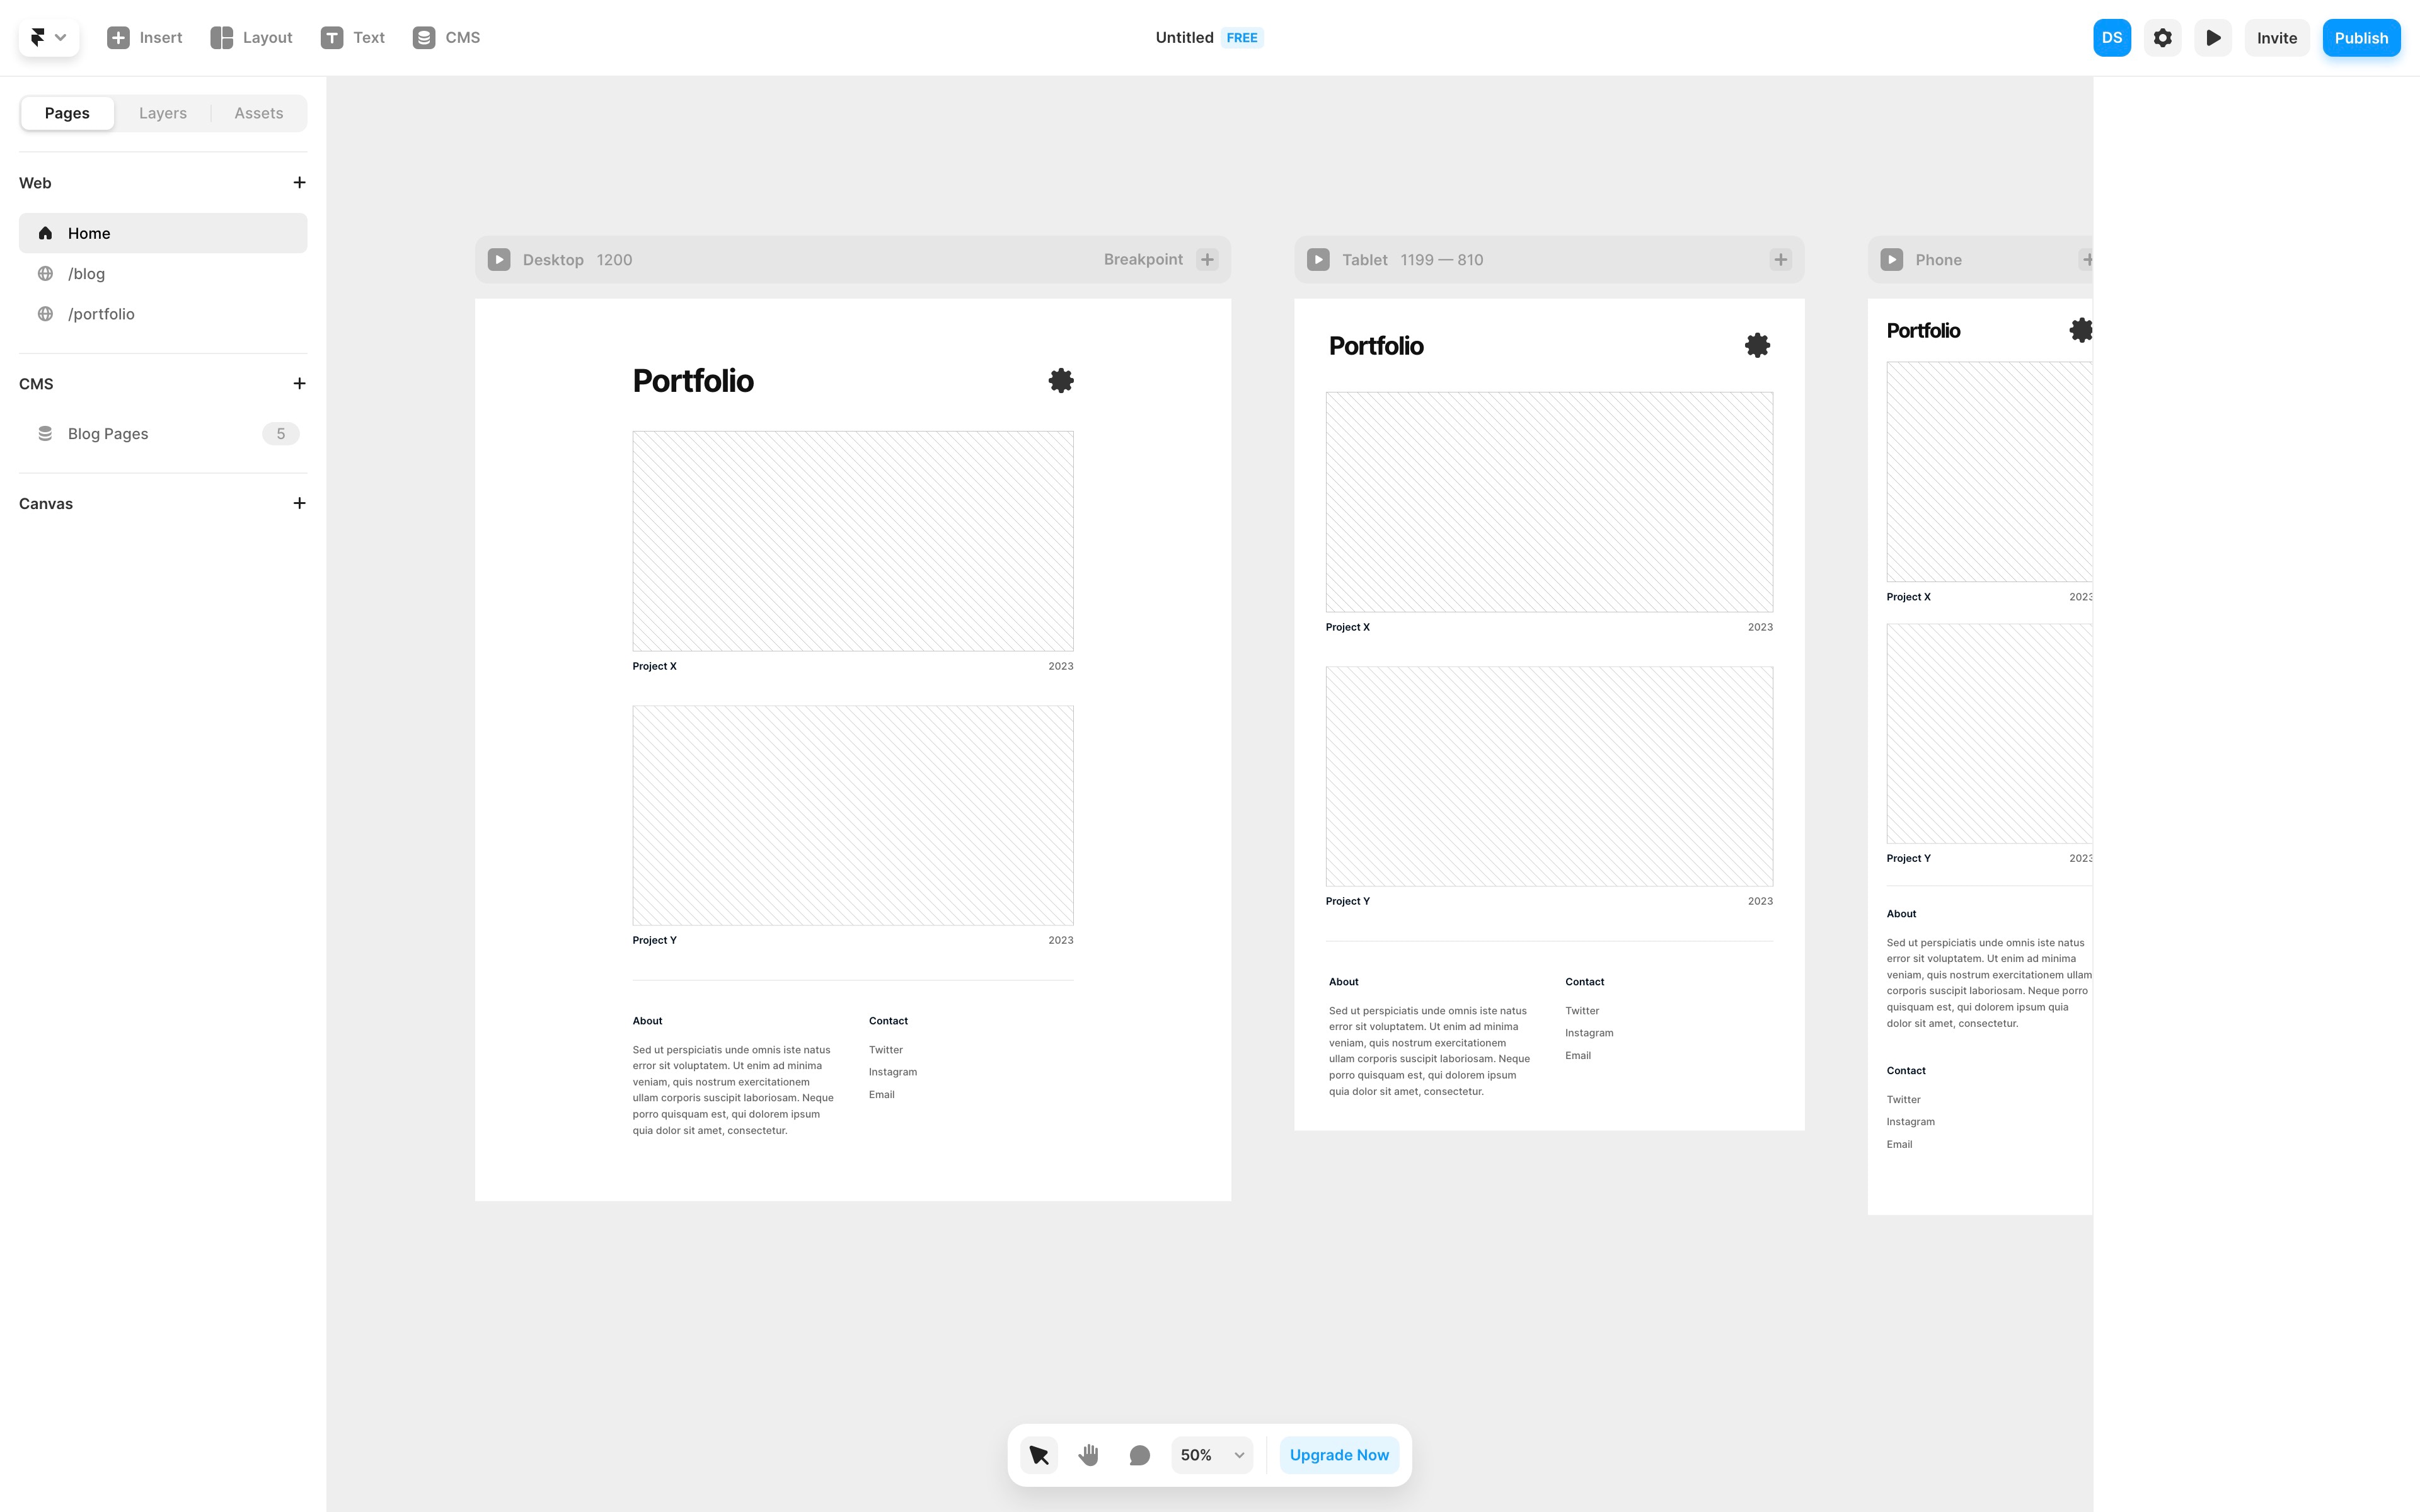Select the hand pan tool
The width and height of the screenshot is (2420, 1512).
1089,1455
